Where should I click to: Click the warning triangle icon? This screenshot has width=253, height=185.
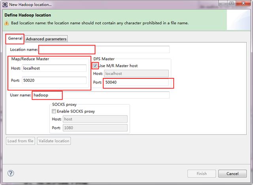click(7, 23)
